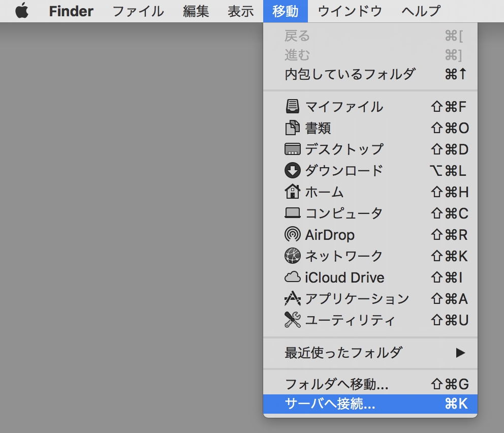504x433 pixels.
Task: Click the My Files (マイファイル) icon
Action: point(293,107)
